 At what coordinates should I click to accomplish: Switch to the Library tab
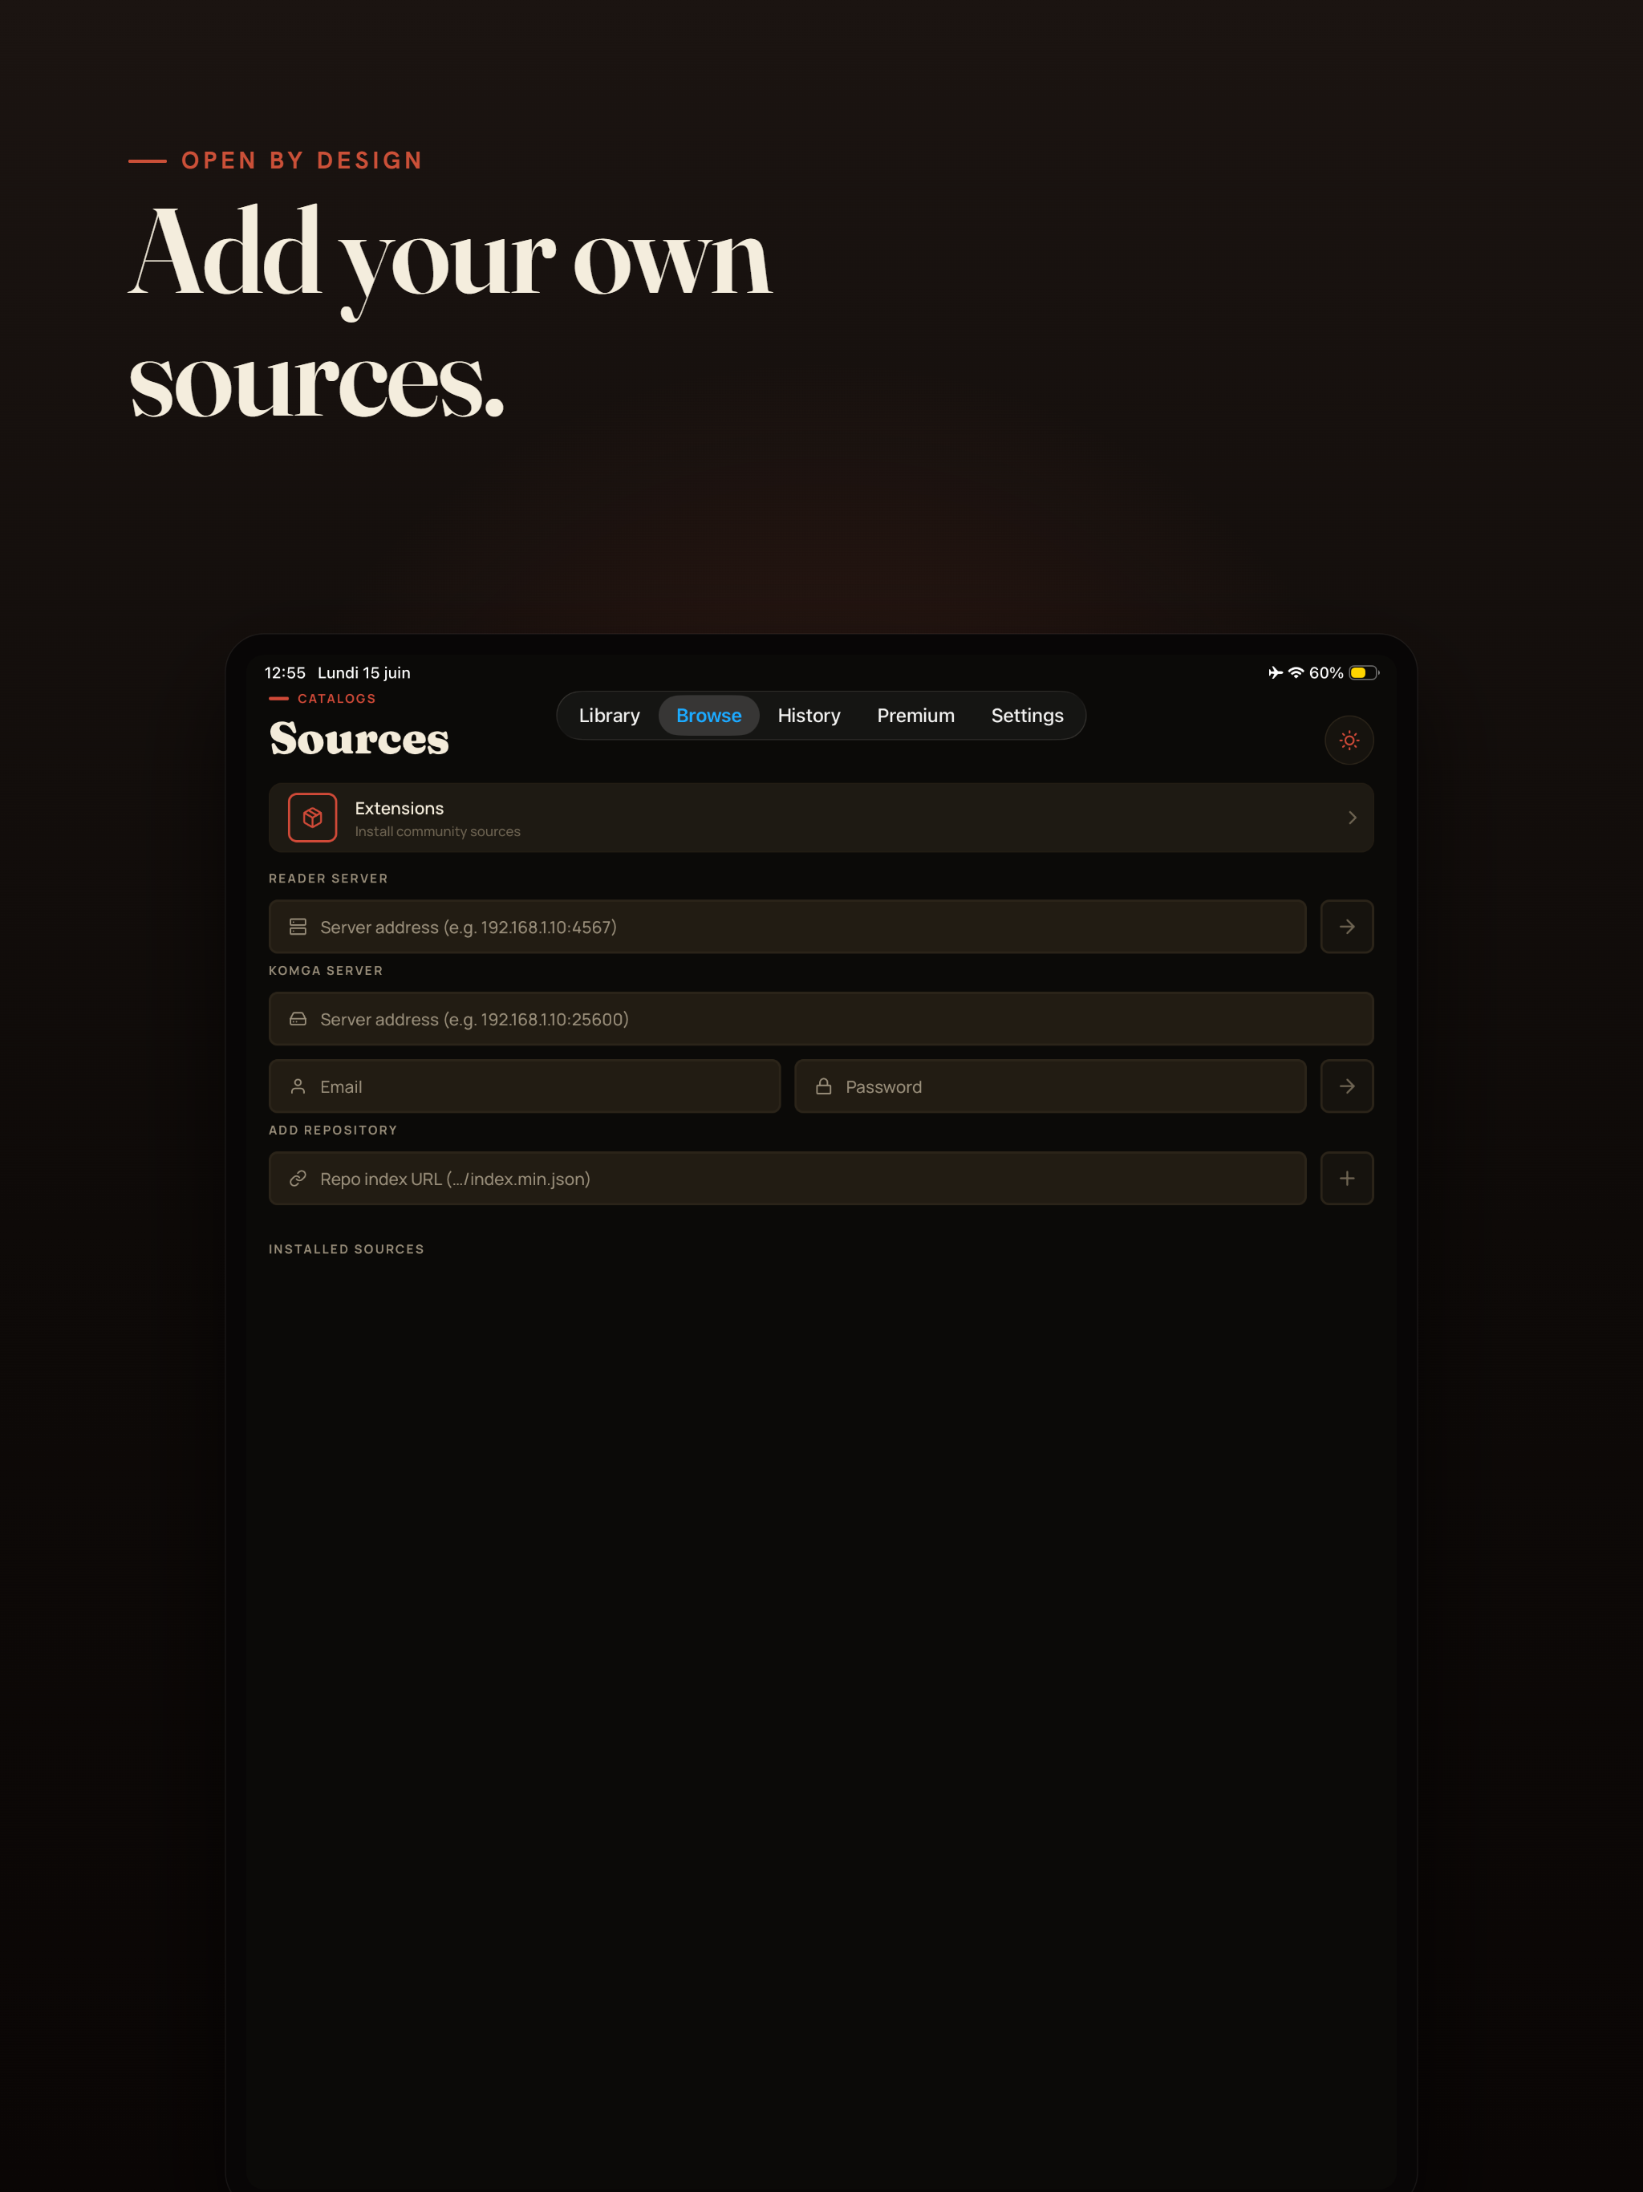tap(610, 716)
